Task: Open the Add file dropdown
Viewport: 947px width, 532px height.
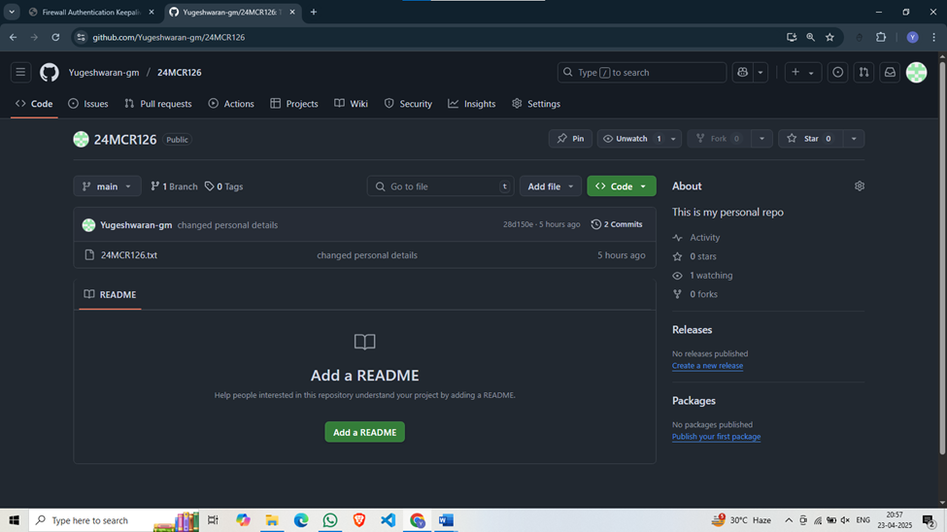Action: (x=550, y=186)
